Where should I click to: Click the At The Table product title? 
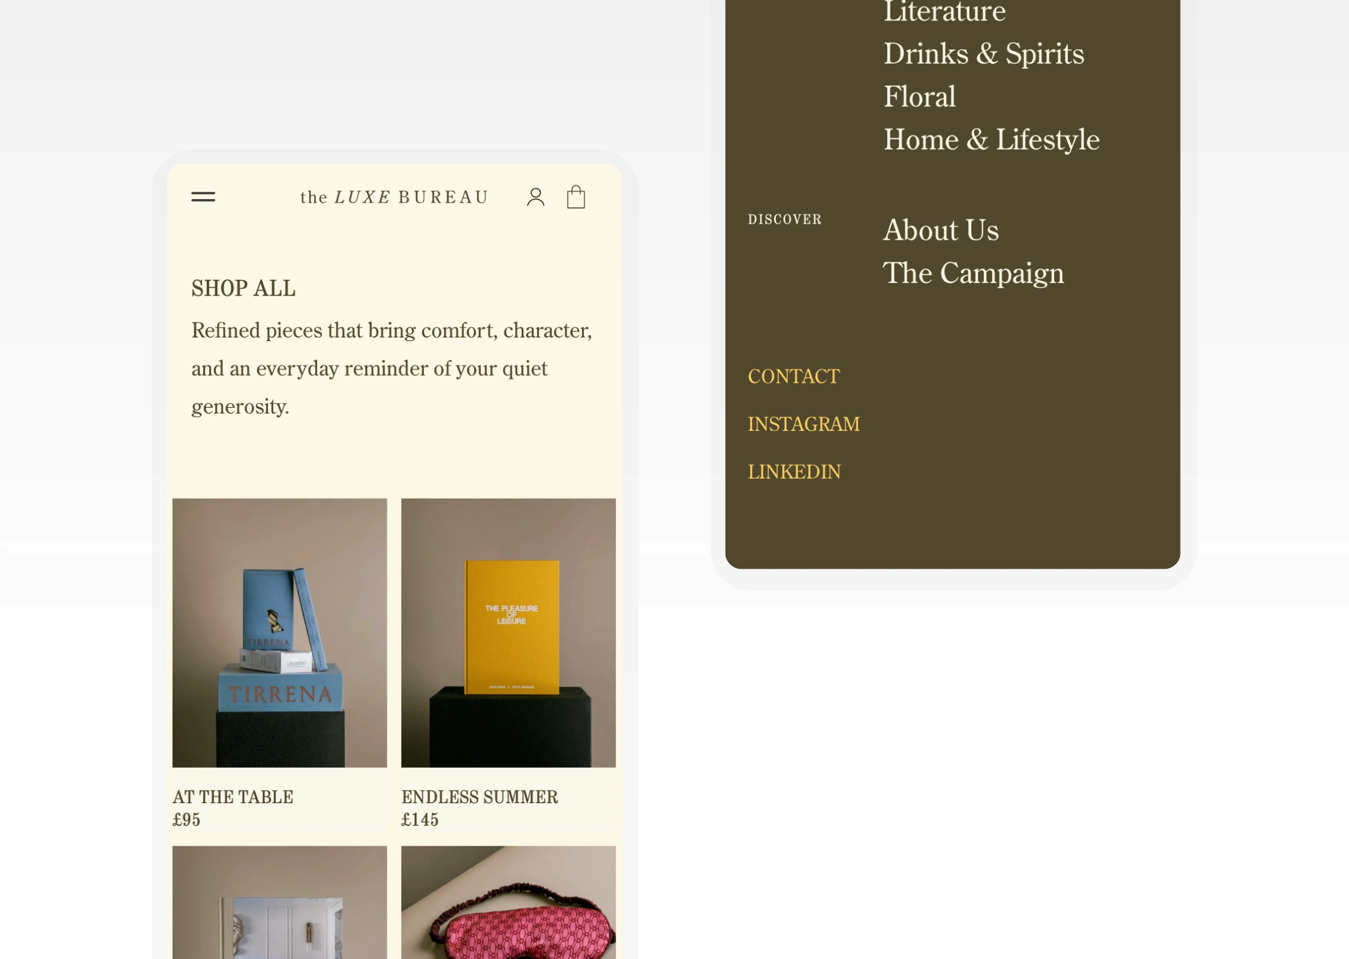tap(233, 797)
